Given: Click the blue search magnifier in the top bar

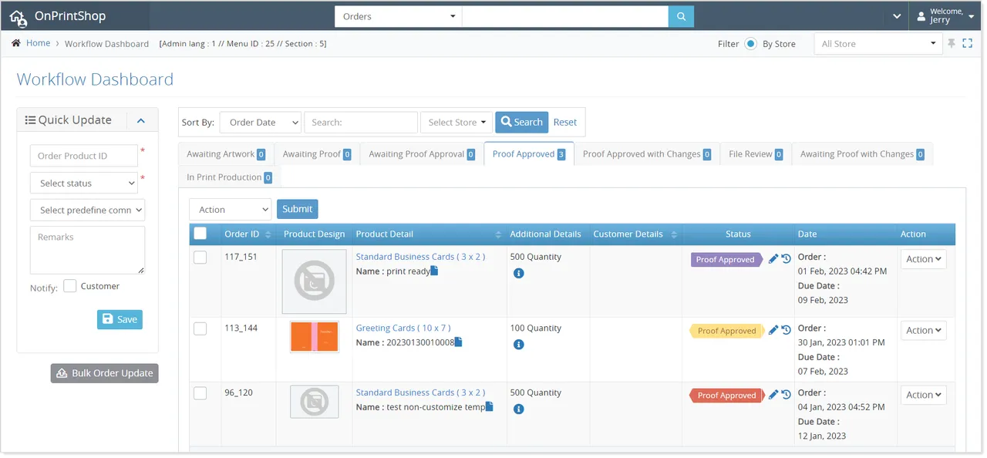Looking at the screenshot, I should [x=681, y=15].
